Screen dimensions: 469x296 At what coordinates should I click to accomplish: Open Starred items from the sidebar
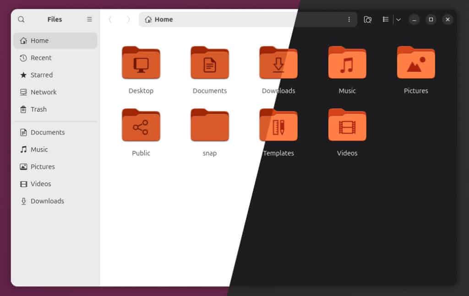pos(42,75)
